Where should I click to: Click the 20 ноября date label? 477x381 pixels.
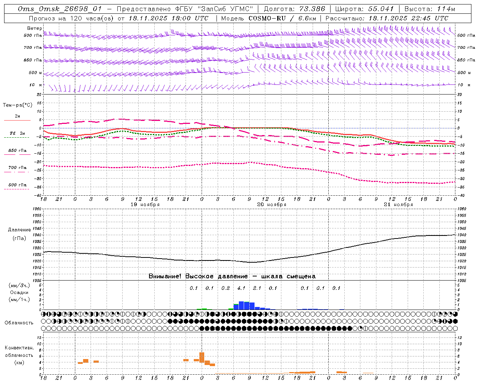(272, 205)
